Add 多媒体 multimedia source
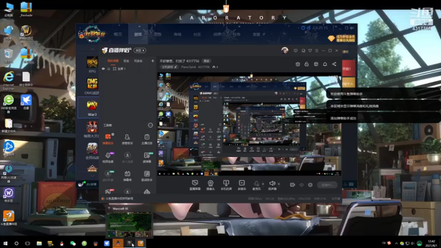Viewport: 441px width, 248px height. [241, 185]
